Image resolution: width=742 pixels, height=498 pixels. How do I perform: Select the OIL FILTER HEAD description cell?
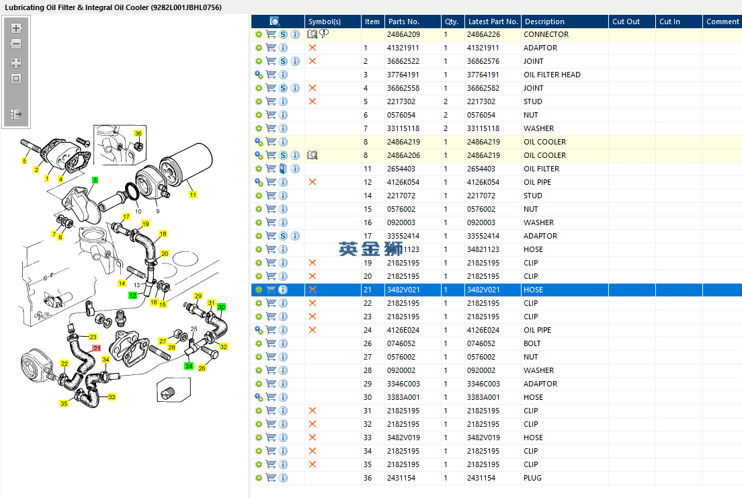point(565,75)
